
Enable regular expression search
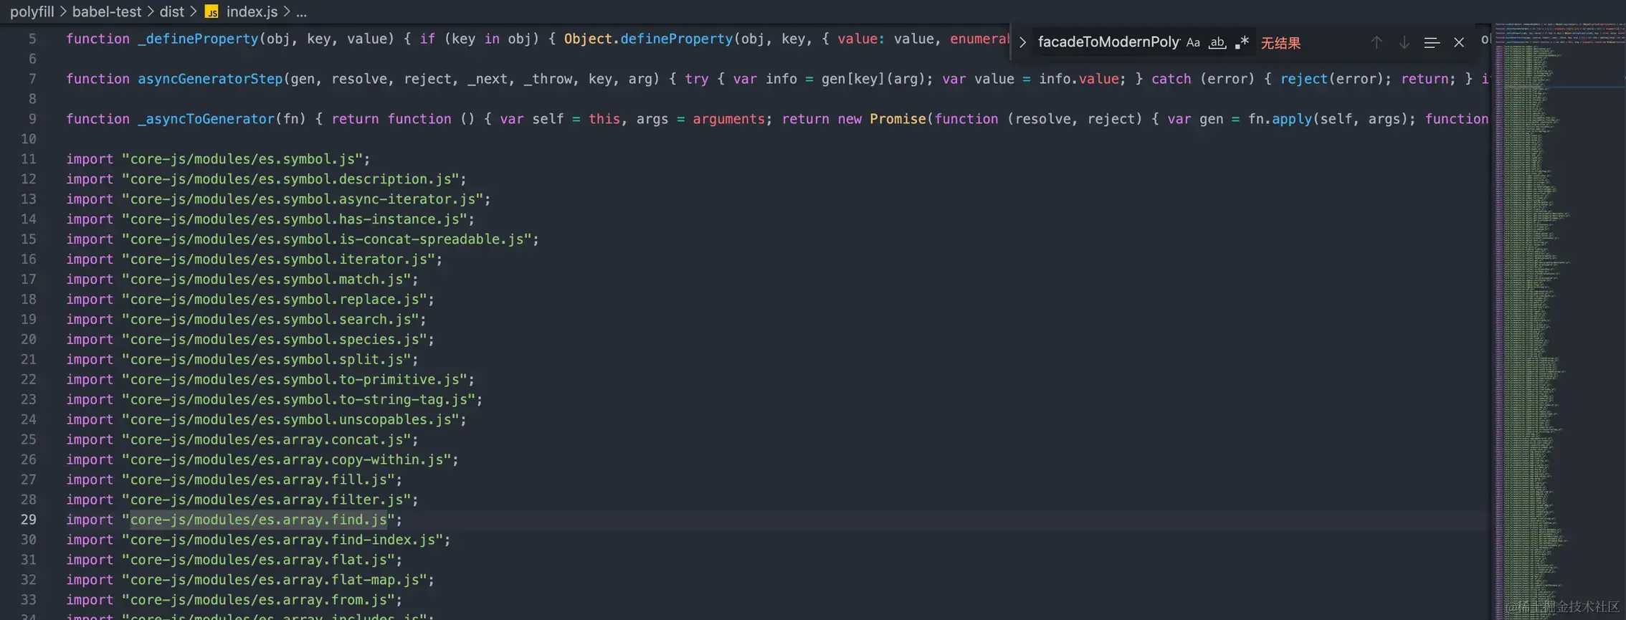(x=1242, y=42)
